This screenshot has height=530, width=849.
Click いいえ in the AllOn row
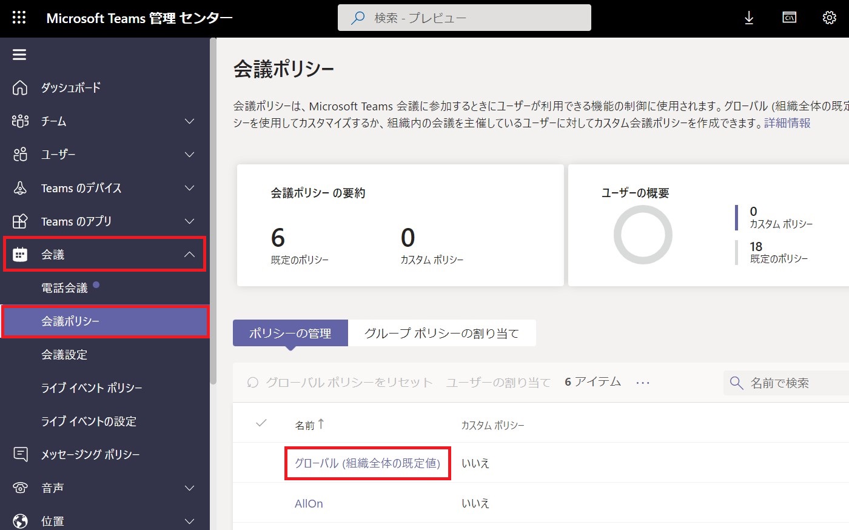point(475,503)
